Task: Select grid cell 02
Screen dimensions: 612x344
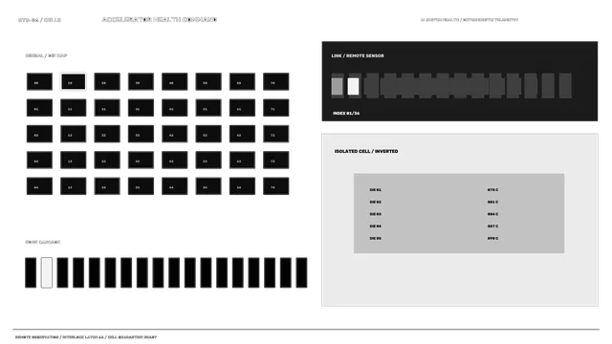Action: 39,134
